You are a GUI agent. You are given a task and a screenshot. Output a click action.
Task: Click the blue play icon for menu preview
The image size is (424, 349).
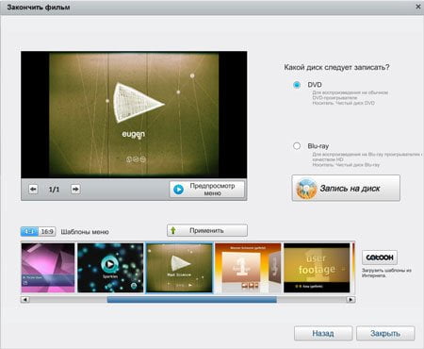[178, 190]
